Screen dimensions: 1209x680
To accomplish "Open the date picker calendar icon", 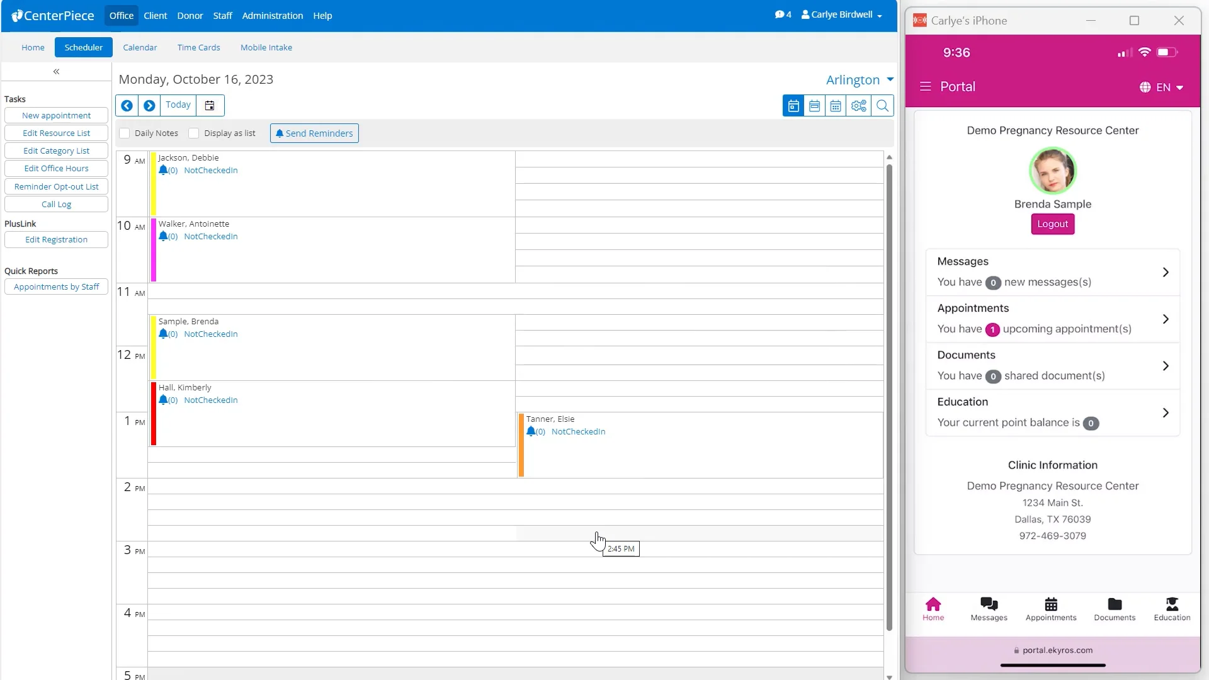I will 210,106.
